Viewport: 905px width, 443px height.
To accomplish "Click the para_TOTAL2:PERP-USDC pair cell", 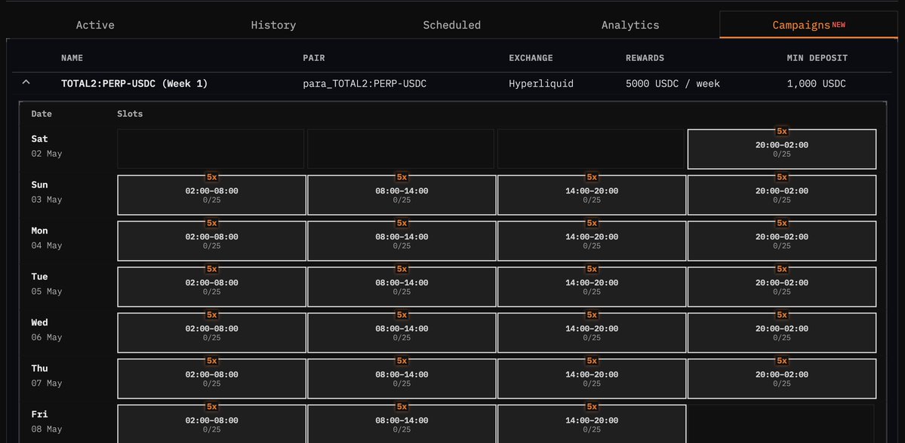I will (365, 84).
